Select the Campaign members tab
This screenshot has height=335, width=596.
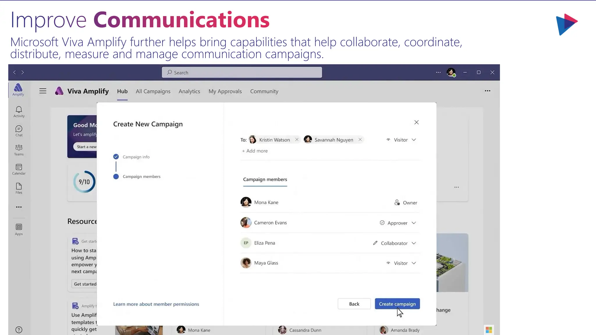coord(265,179)
